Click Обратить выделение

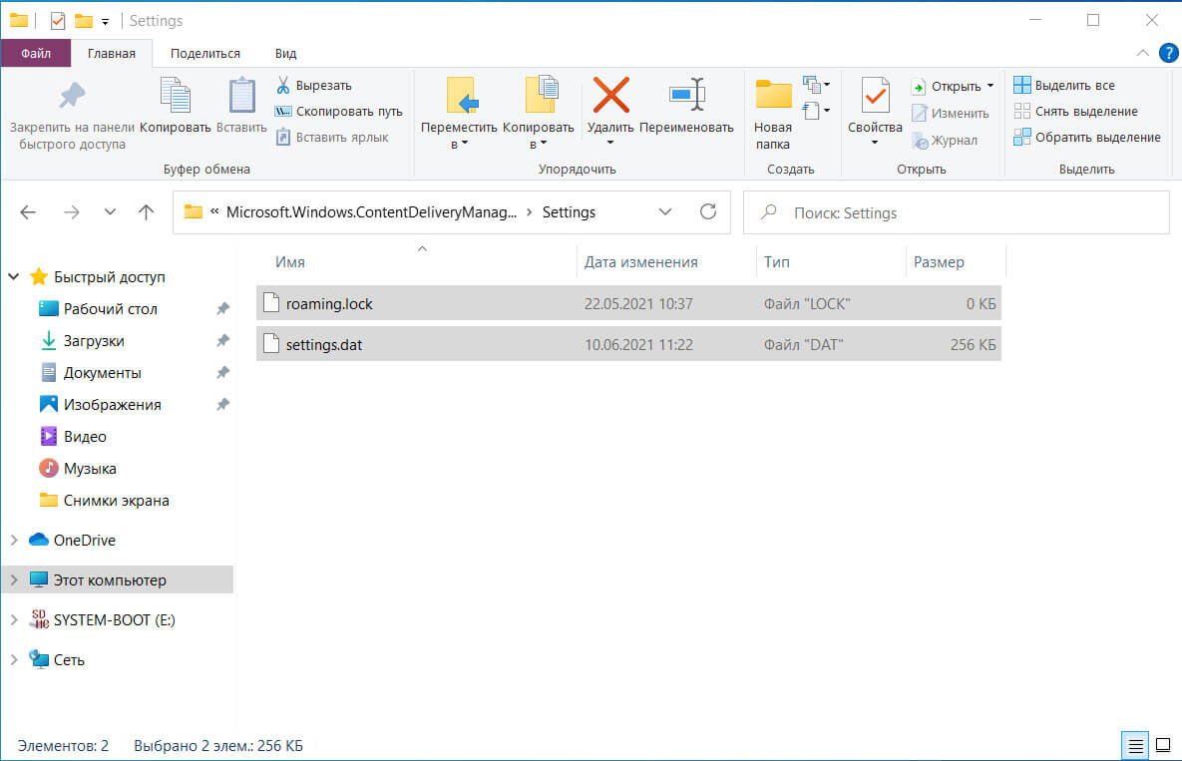[x=1087, y=137]
